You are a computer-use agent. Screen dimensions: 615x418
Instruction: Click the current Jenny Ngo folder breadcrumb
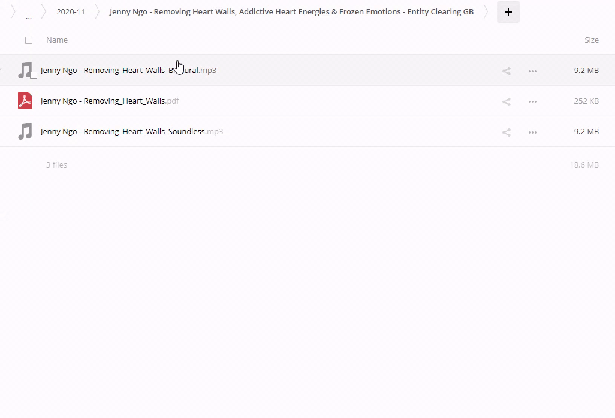click(291, 12)
